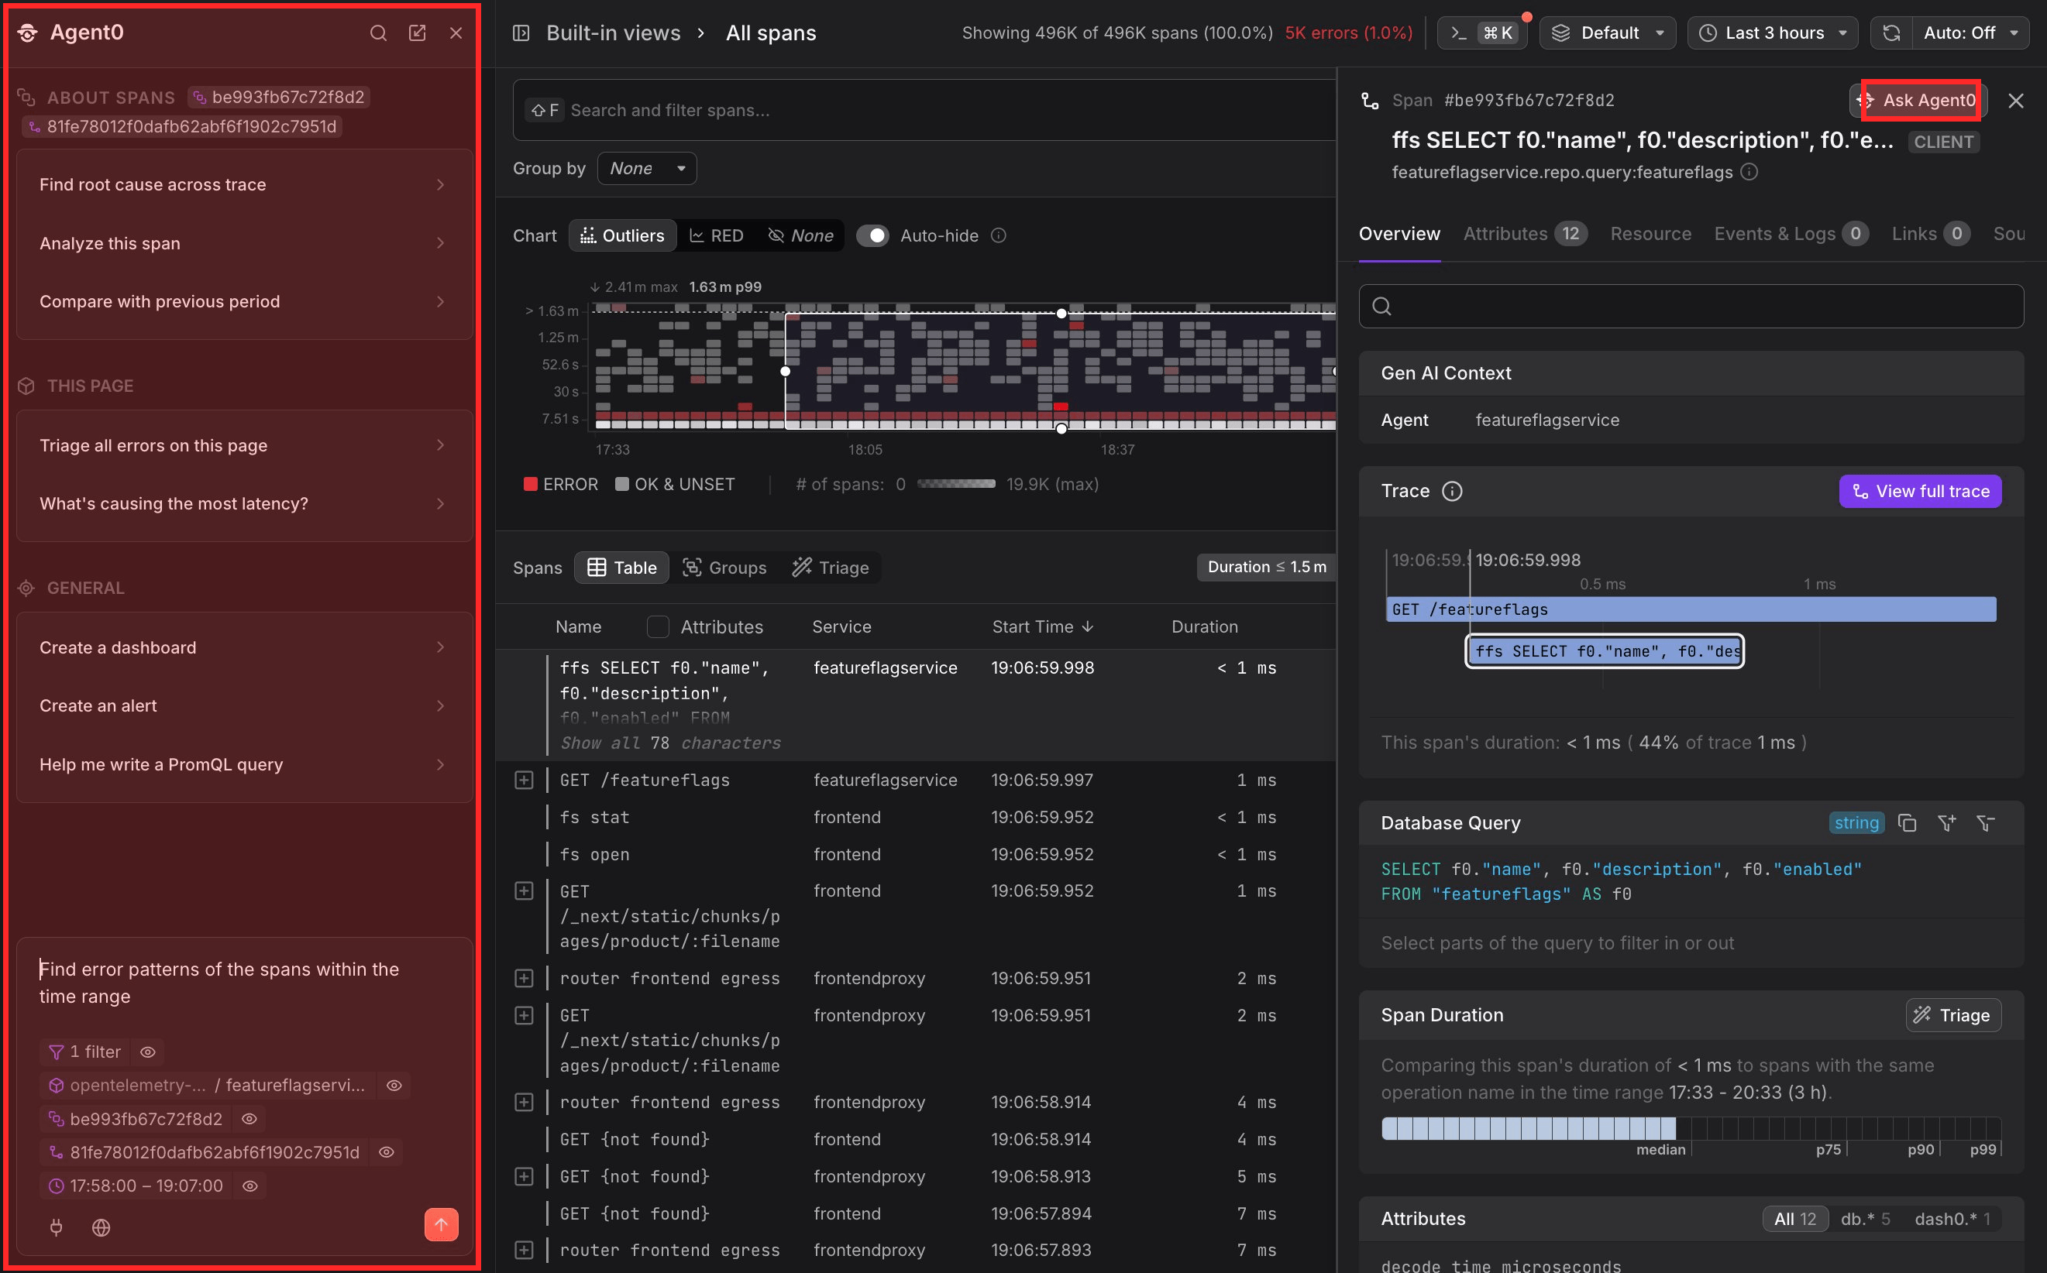Screen dimensions: 2047x1273
Task: Toggle the Auto-hide switch
Action: click(872, 235)
